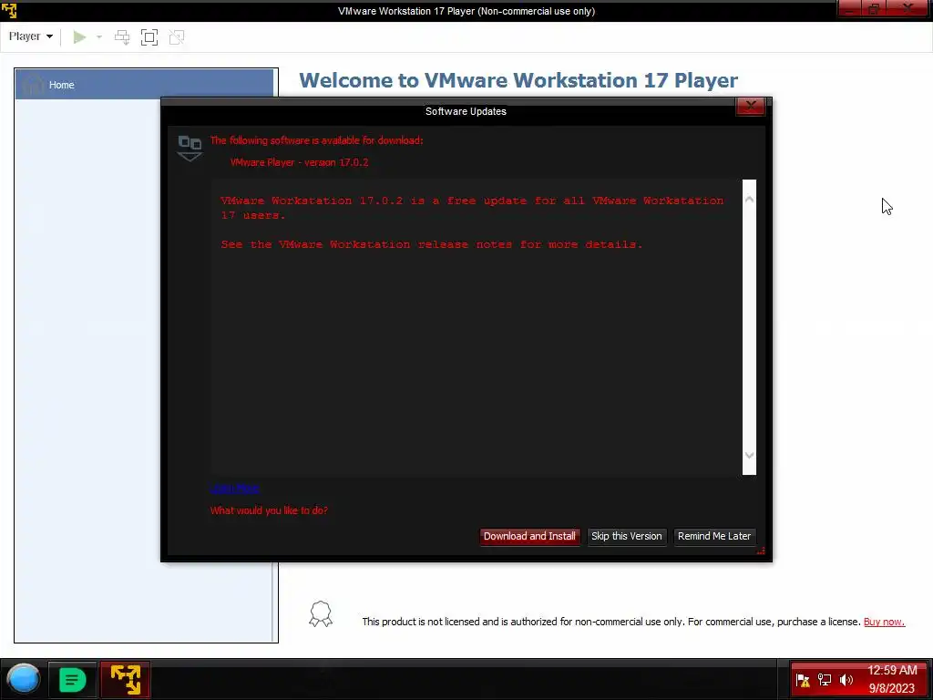Image resolution: width=933 pixels, height=700 pixels.
Task: Select Home in the library sidebar
Action: coord(145,85)
